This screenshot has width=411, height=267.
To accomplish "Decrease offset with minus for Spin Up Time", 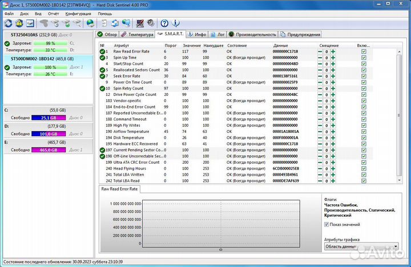I will (320, 58).
